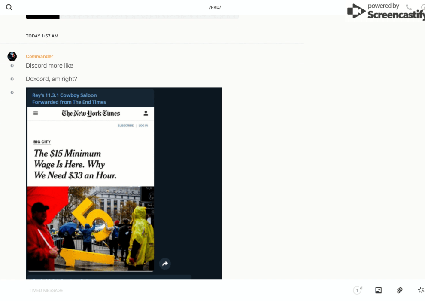This screenshot has width=425, height=301.
Task: Click the Commander sender name
Action: (39, 56)
